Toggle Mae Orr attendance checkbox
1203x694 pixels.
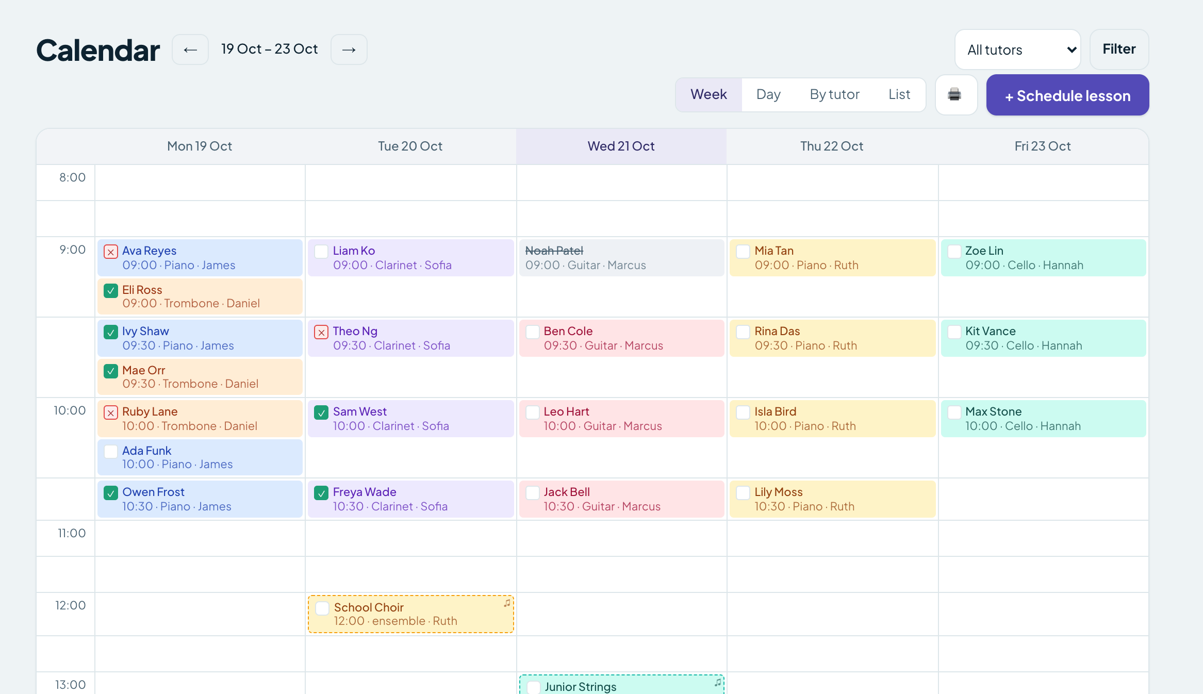click(111, 371)
